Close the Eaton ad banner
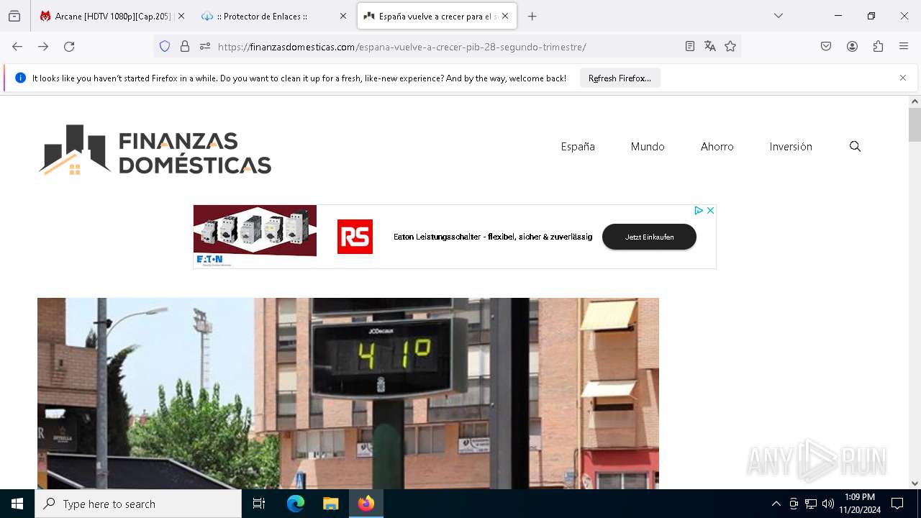 tap(710, 211)
